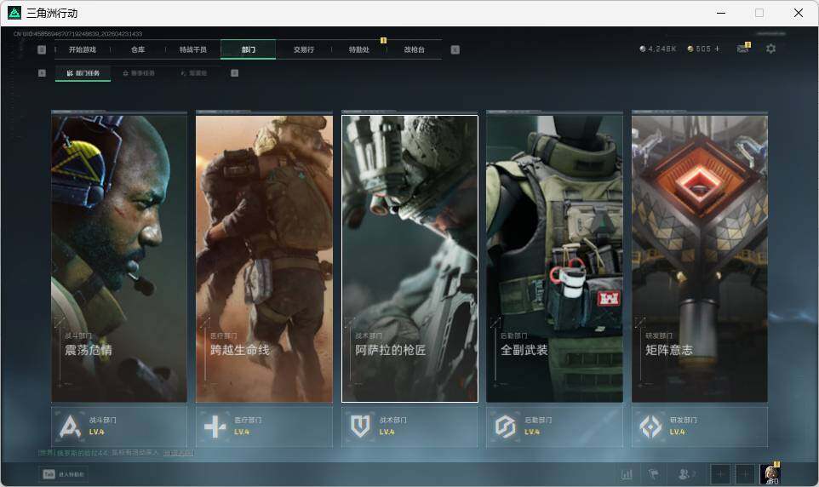Click the 战斗部门 triangle emblem icon
The image size is (819, 487).
pyautogui.click(x=70, y=427)
